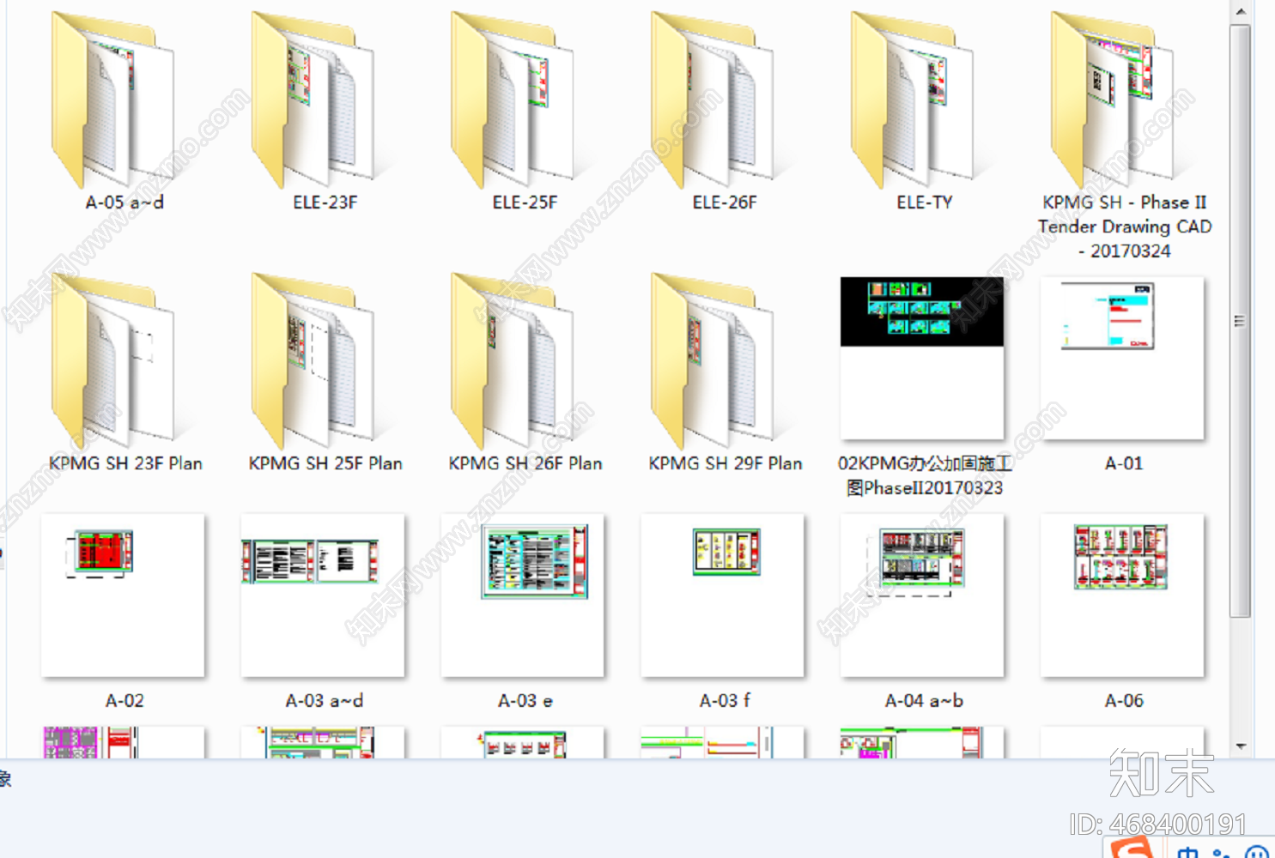Viewport: 1275px width, 858px height.
Task: Select the A-06 drawing file thumbnail
Action: 1122,595
